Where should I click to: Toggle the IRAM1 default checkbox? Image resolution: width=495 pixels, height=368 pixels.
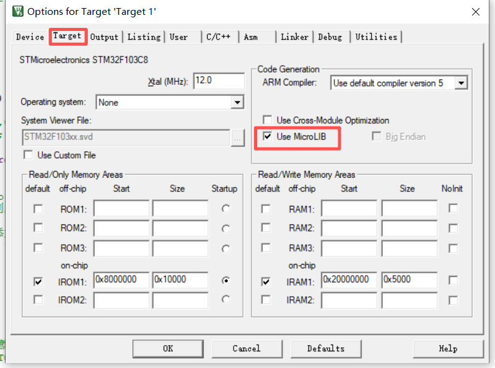(x=266, y=281)
